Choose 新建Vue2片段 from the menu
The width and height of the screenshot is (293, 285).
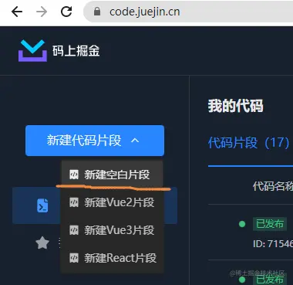point(112,202)
